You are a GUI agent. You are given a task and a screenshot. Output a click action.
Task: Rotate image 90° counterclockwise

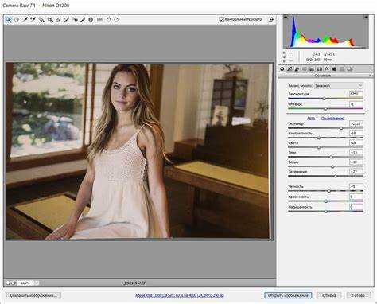click(108, 20)
